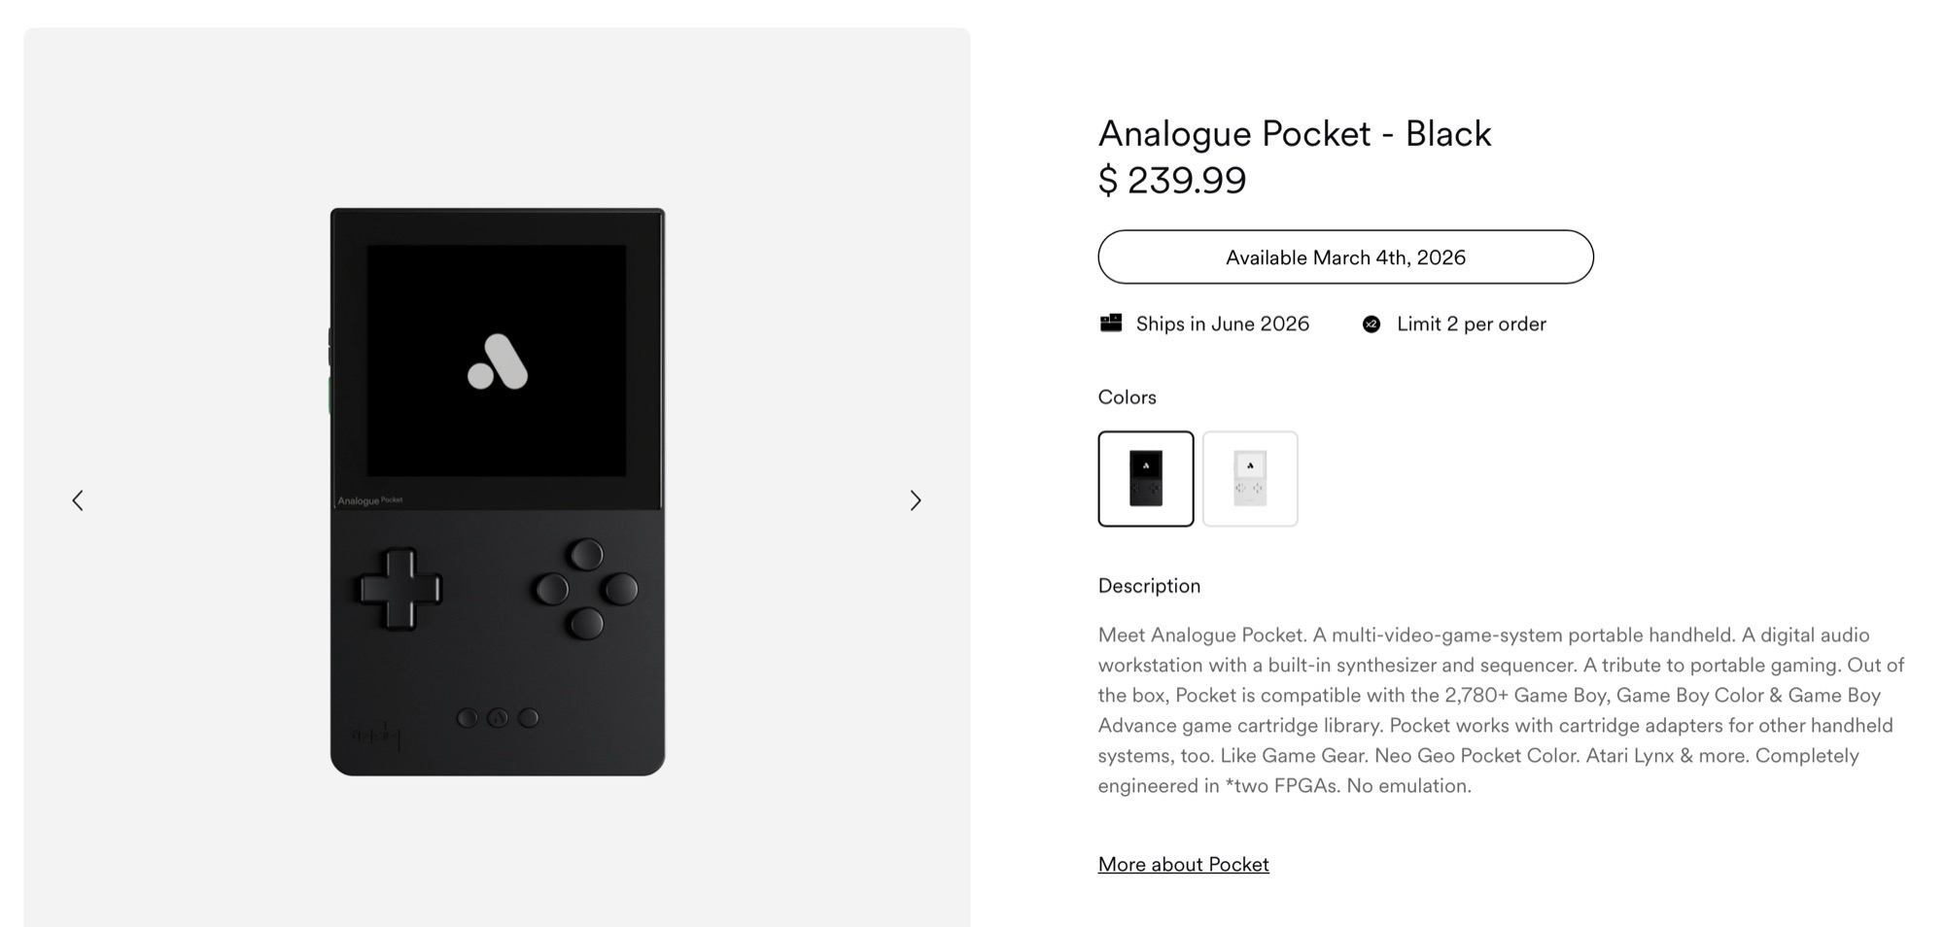The image size is (1944, 927).
Task: Click the Analogue Pocket - Black title
Action: pos(1294,133)
